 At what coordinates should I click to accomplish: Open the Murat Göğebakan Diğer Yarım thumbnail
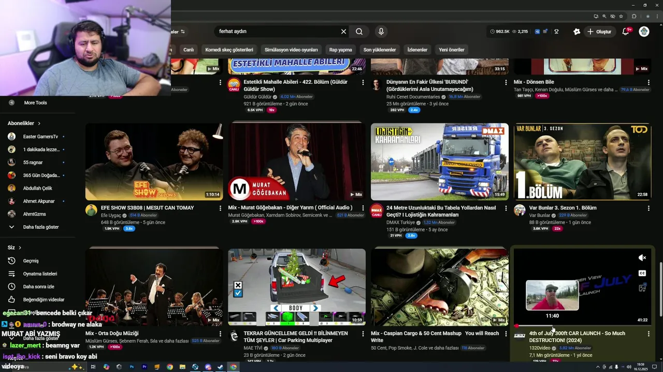click(x=297, y=162)
